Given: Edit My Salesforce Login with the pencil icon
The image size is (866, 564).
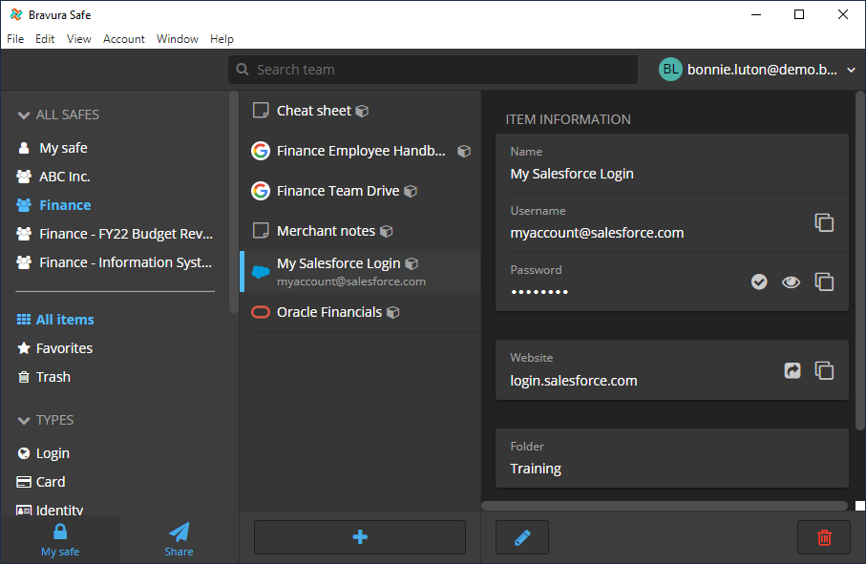Looking at the screenshot, I should coord(521,537).
